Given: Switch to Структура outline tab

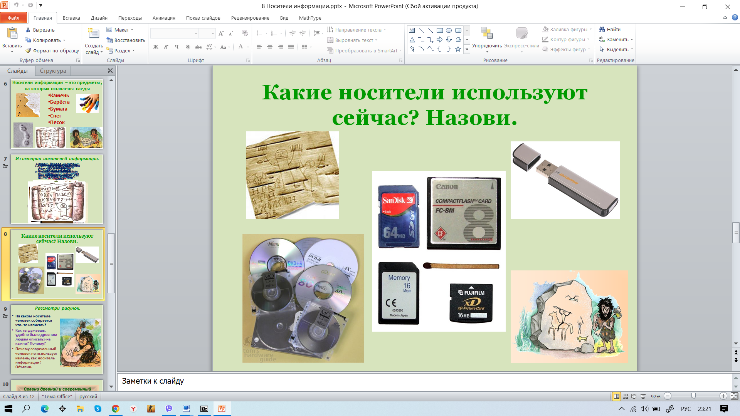Looking at the screenshot, I should click(53, 71).
